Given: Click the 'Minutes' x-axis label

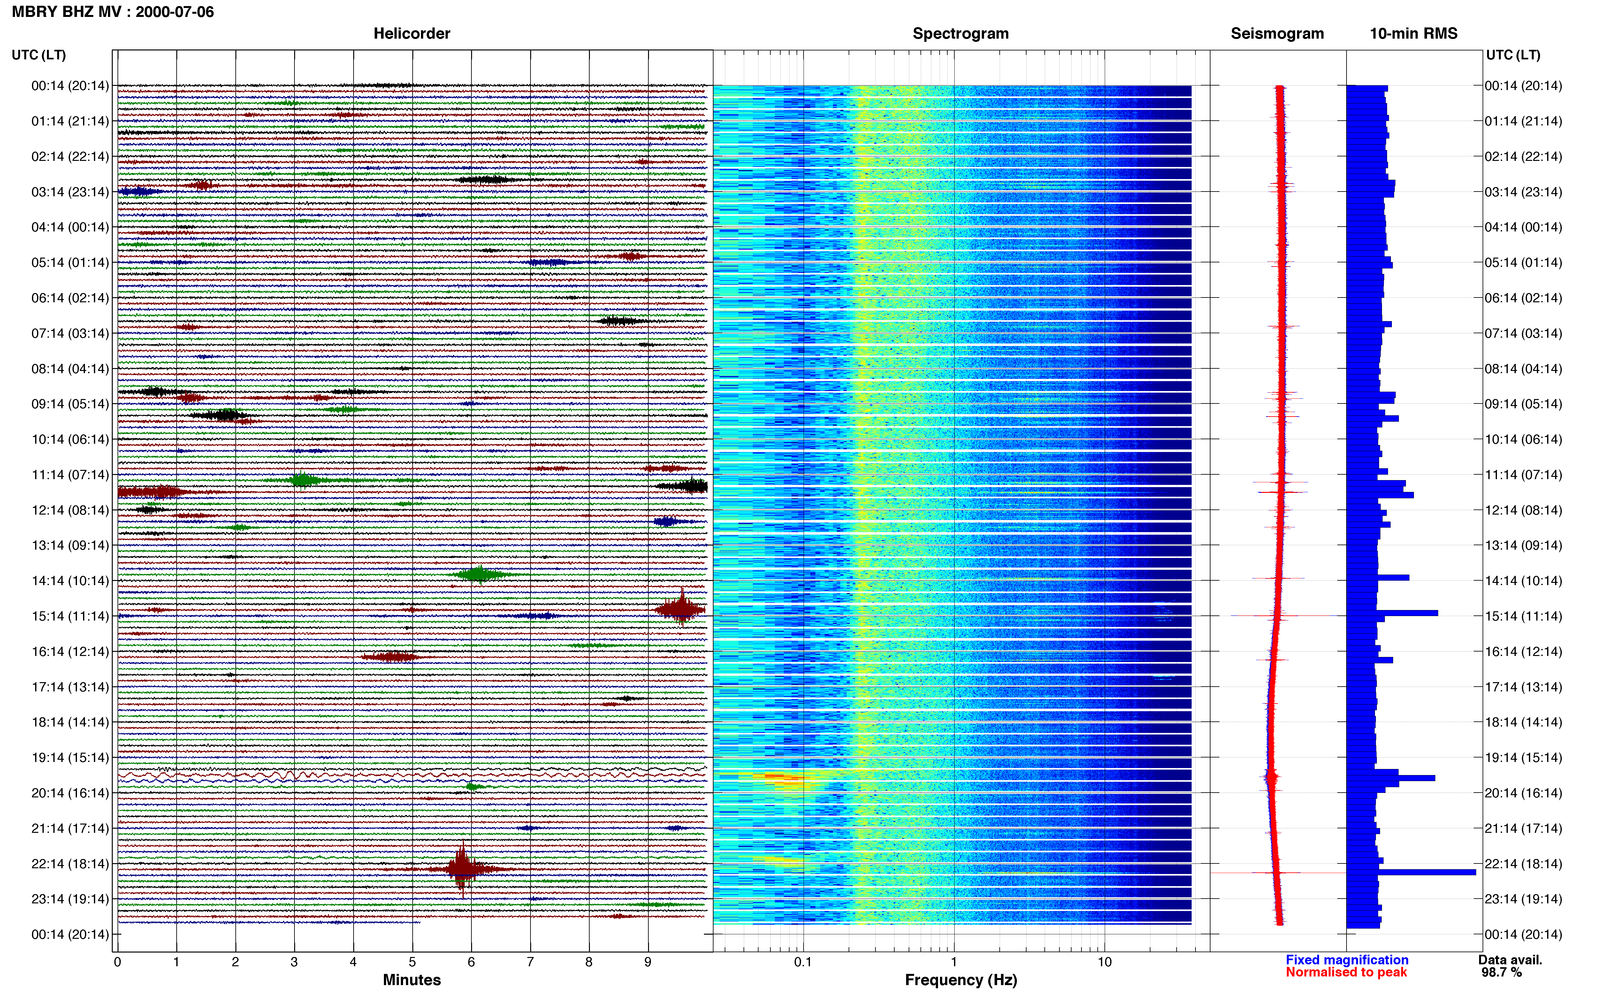Looking at the screenshot, I should tap(412, 980).
